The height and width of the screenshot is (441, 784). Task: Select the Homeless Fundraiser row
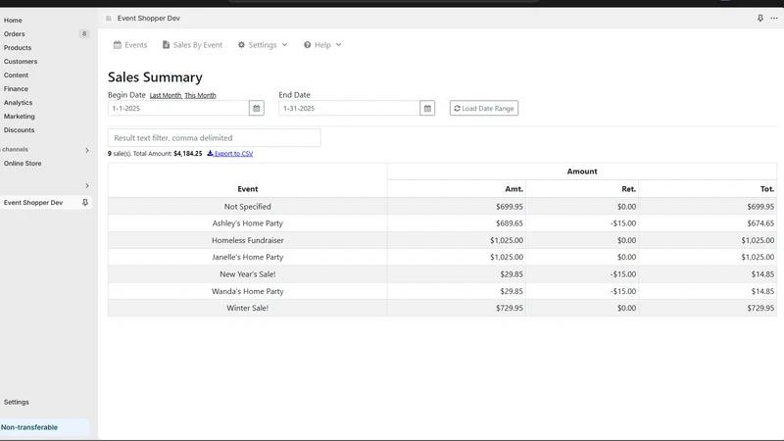(x=442, y=240)
